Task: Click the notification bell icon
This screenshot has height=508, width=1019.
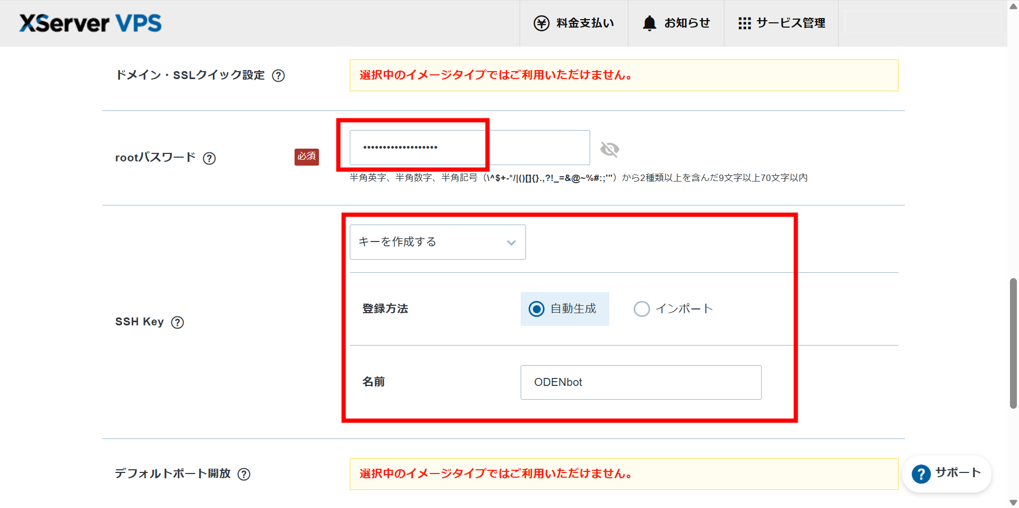Action: tap(649, 23)
